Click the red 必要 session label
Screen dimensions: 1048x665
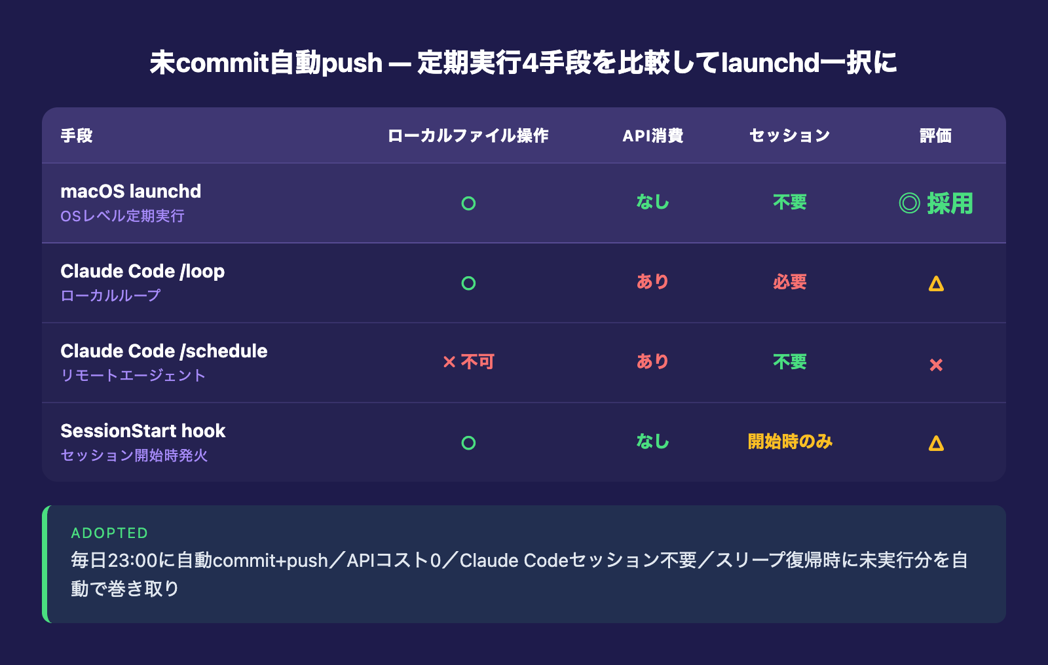[x=790, y=282]
